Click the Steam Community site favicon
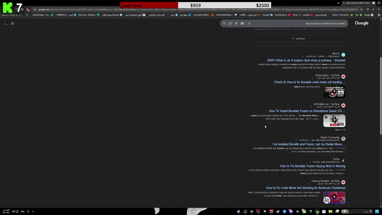 (343, 139)
